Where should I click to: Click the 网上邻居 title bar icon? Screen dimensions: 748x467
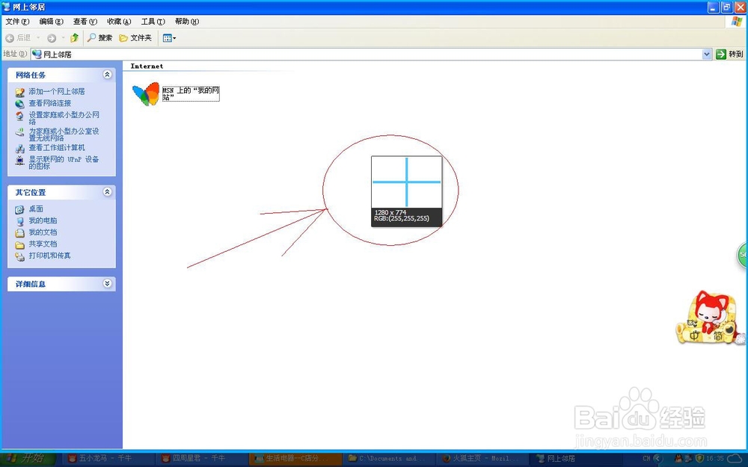[6, 7]
